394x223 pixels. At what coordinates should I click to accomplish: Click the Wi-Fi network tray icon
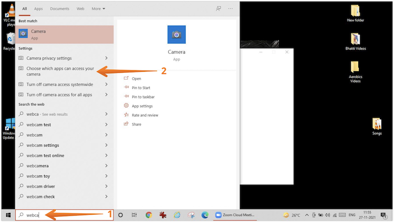(x=335, y=215)
